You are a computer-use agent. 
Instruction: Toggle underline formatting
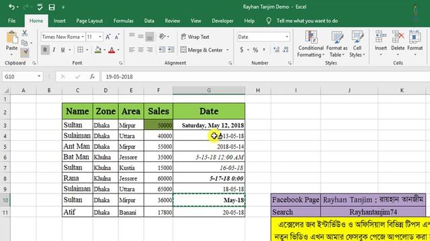62,50
